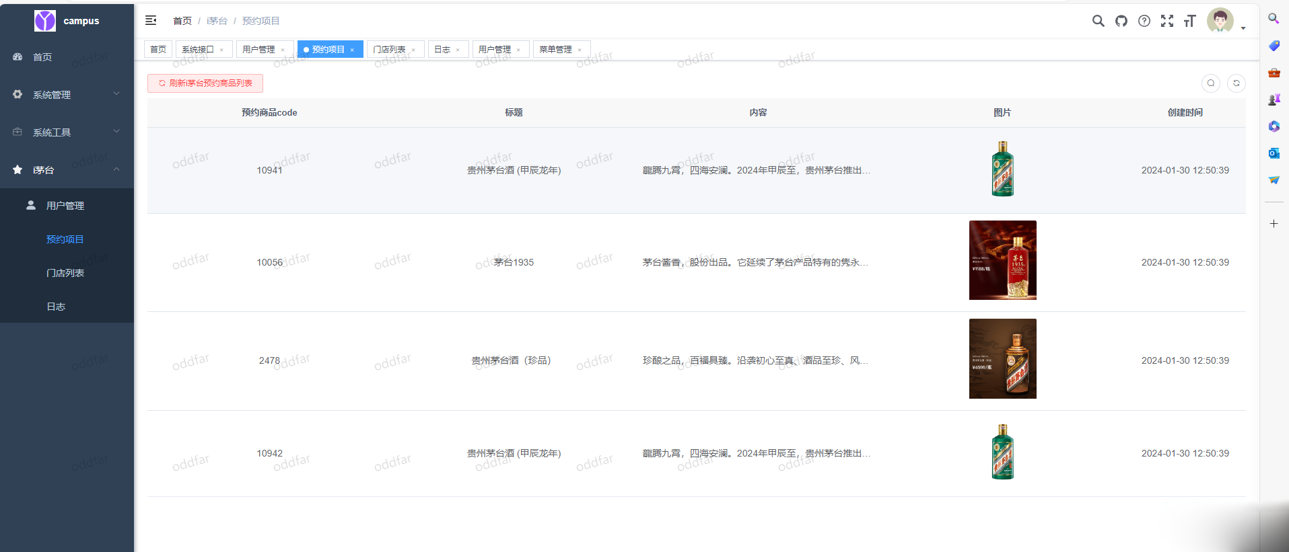Click the browser sidebar search icon

[x=1274, y=19]
